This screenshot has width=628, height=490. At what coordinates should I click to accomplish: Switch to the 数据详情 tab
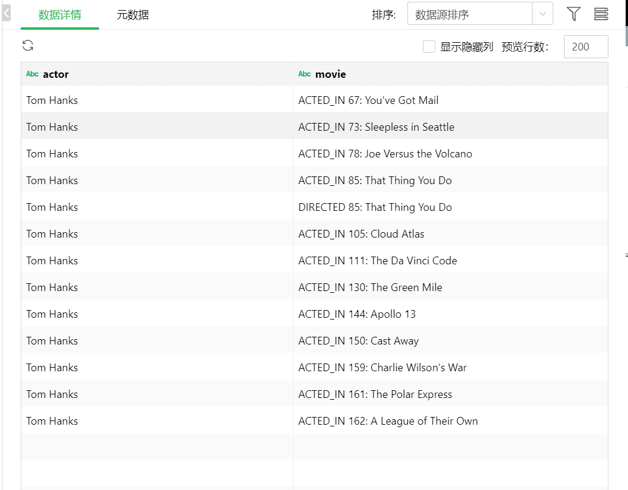pos(60,15)
